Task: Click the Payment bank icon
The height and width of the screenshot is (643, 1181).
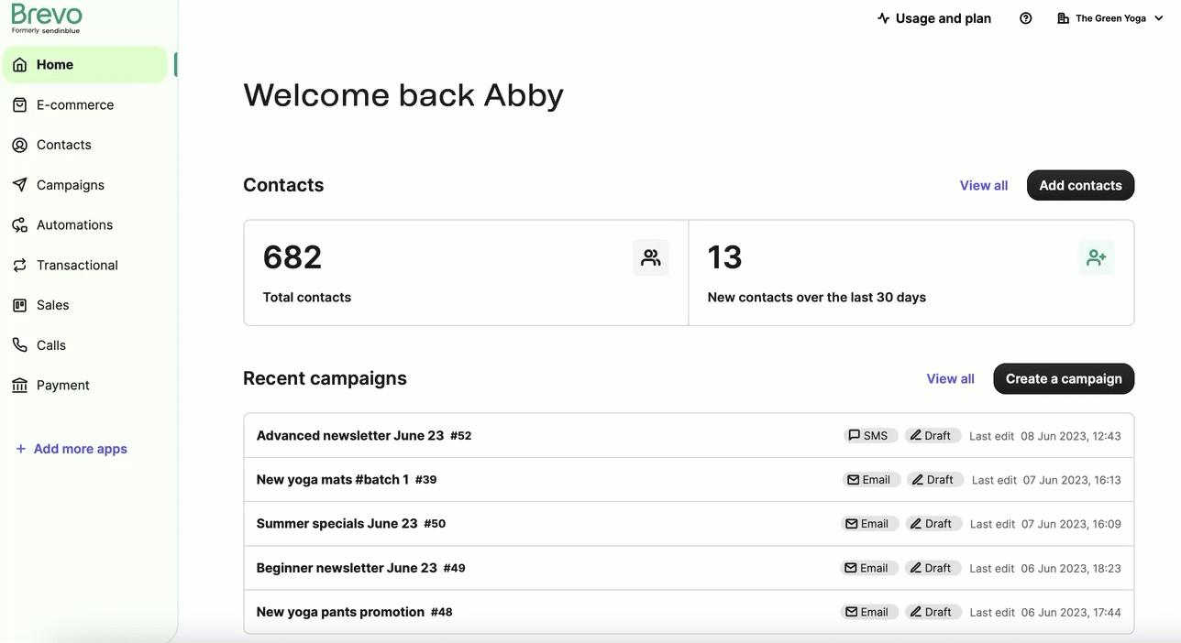Action: 19,386
